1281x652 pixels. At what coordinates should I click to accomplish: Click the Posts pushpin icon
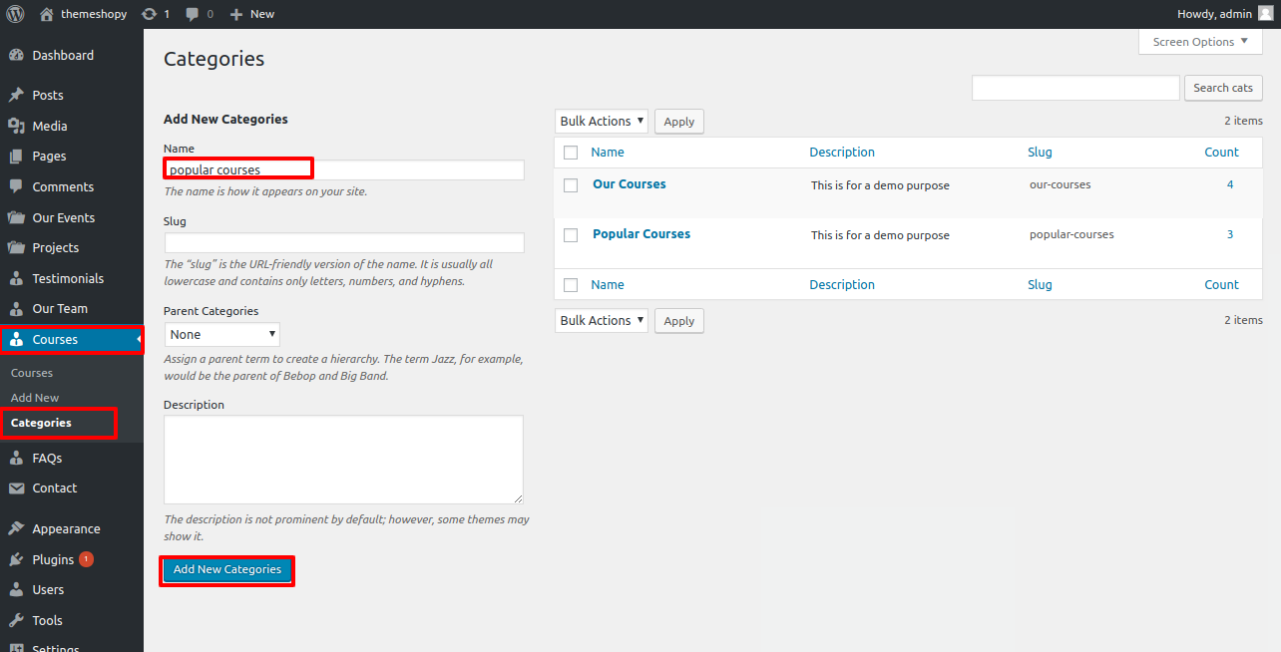[16, 96]
